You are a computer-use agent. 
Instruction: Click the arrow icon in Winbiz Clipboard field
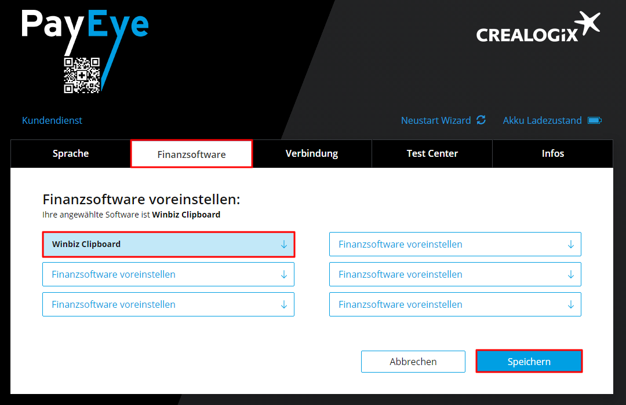pyautogui.click(x=283, y=245)
